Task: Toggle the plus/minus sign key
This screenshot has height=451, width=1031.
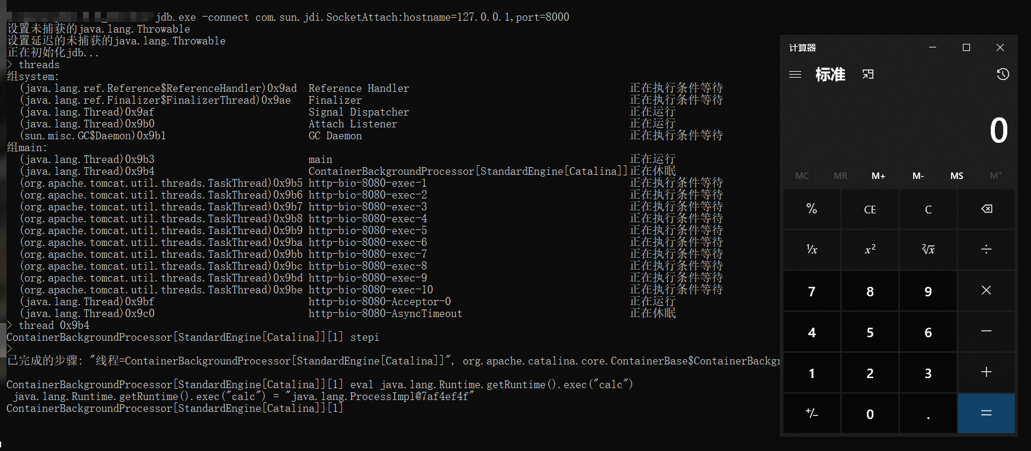Action: point(812,414)
